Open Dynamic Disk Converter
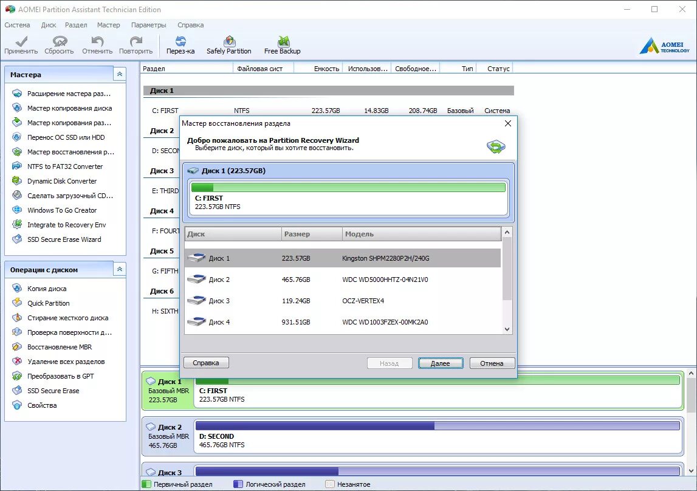Image resolution: width=697 pixels, height=491 pixels. [55, 181]
